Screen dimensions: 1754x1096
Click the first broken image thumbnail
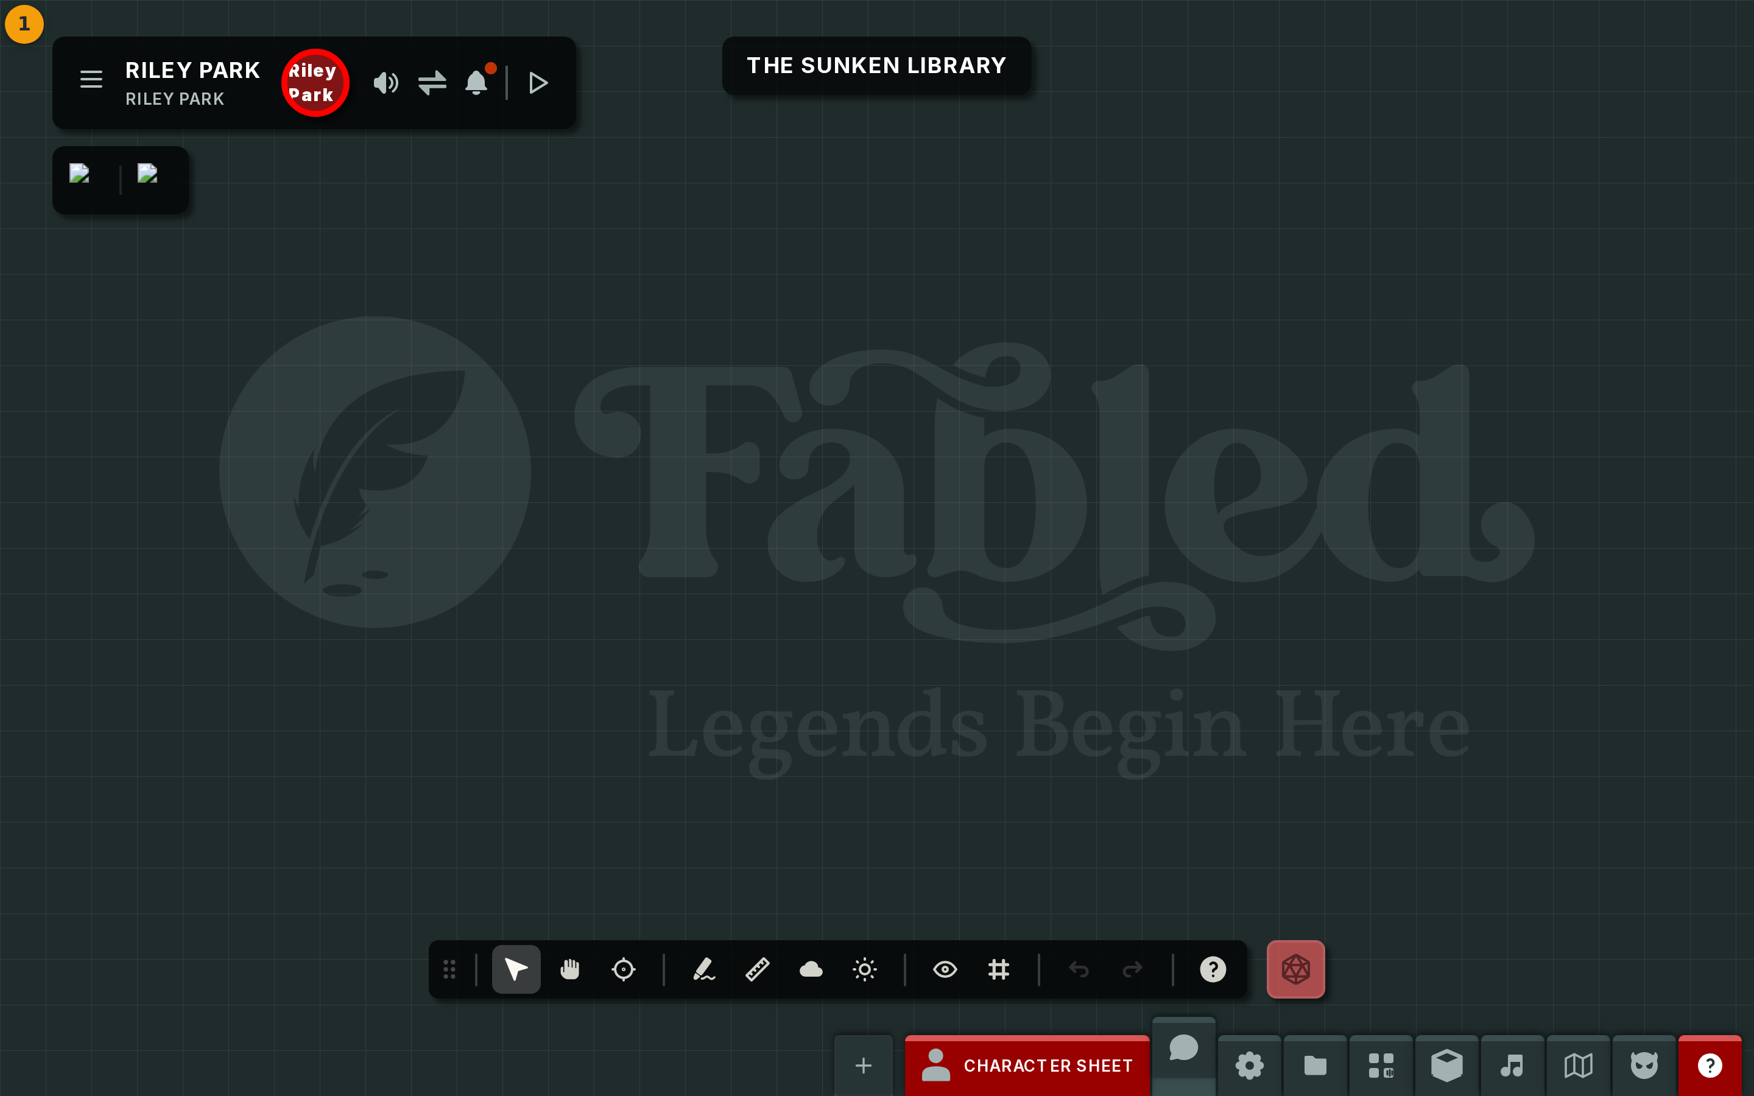click(x=79, y=174)
